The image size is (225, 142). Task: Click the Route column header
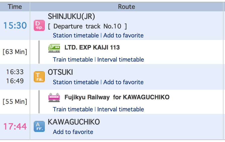(127, 7)
